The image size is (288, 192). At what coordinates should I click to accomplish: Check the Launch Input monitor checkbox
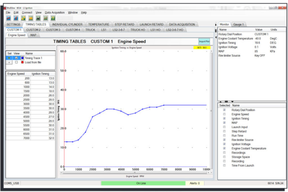(x=224, y=127)
